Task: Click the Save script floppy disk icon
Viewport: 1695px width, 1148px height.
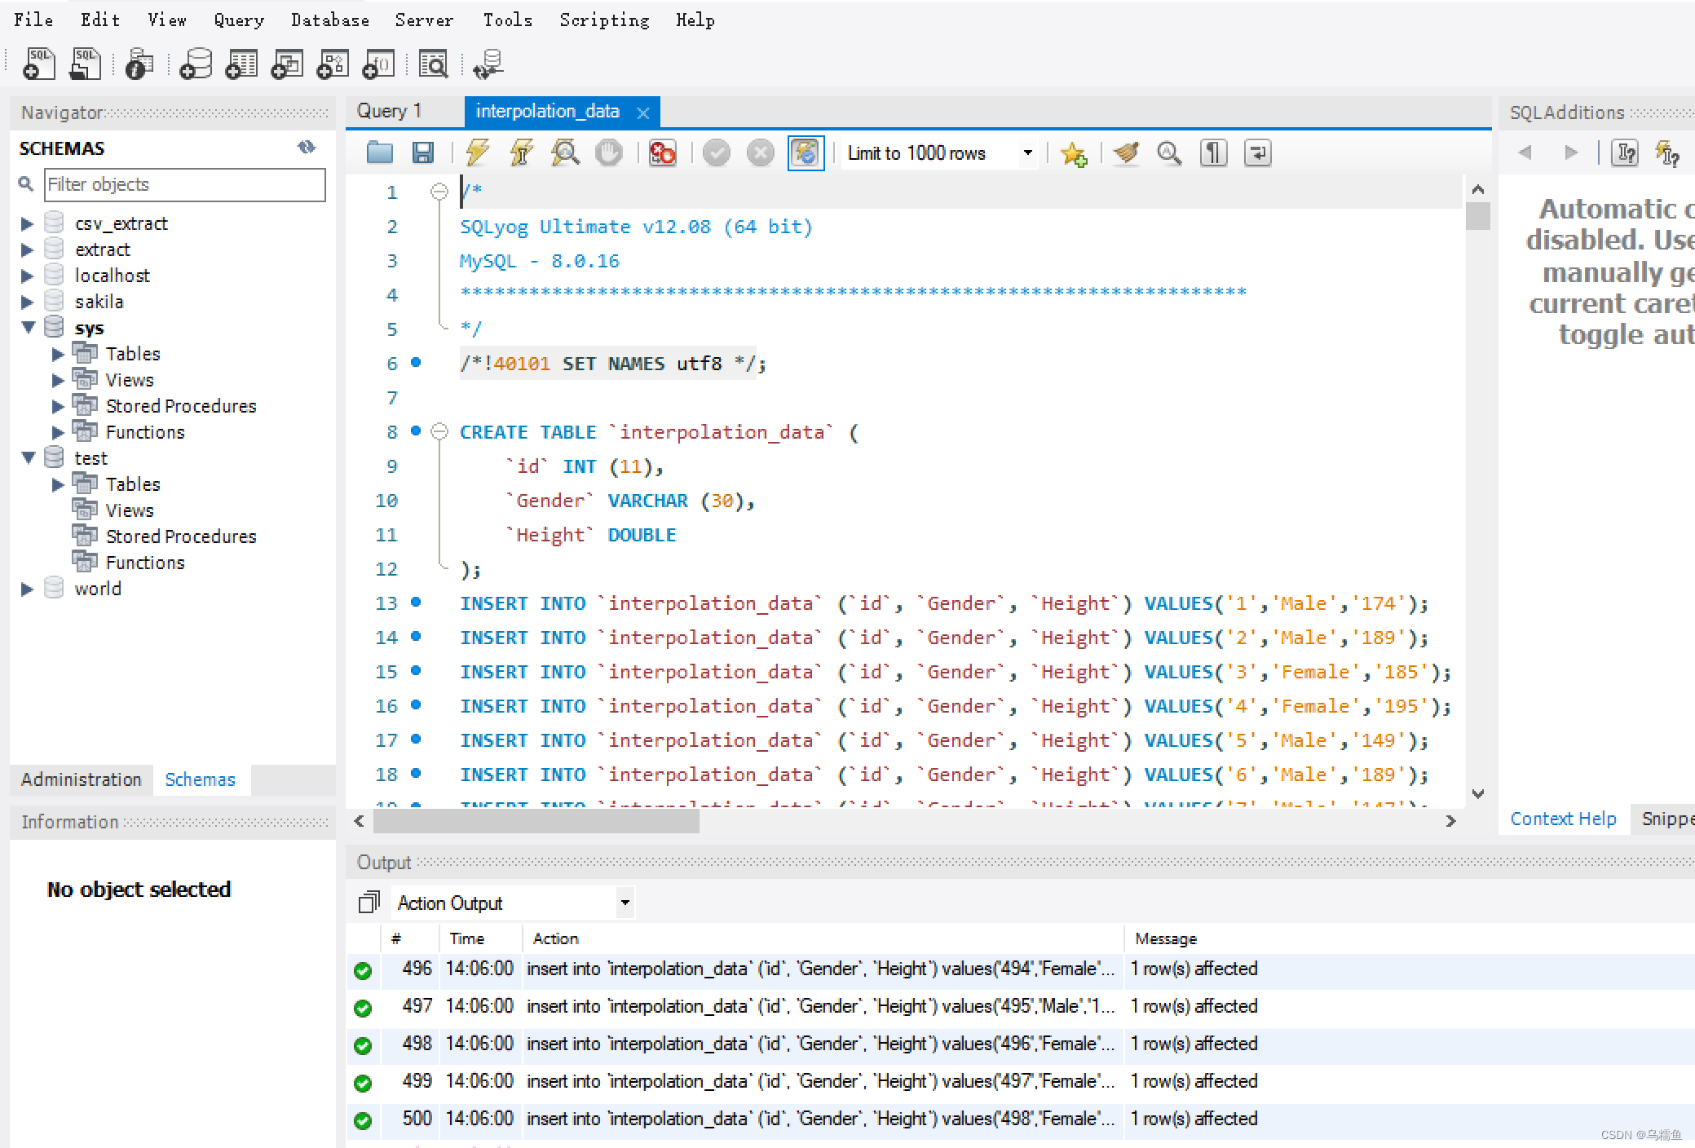Action: (422, 152)
